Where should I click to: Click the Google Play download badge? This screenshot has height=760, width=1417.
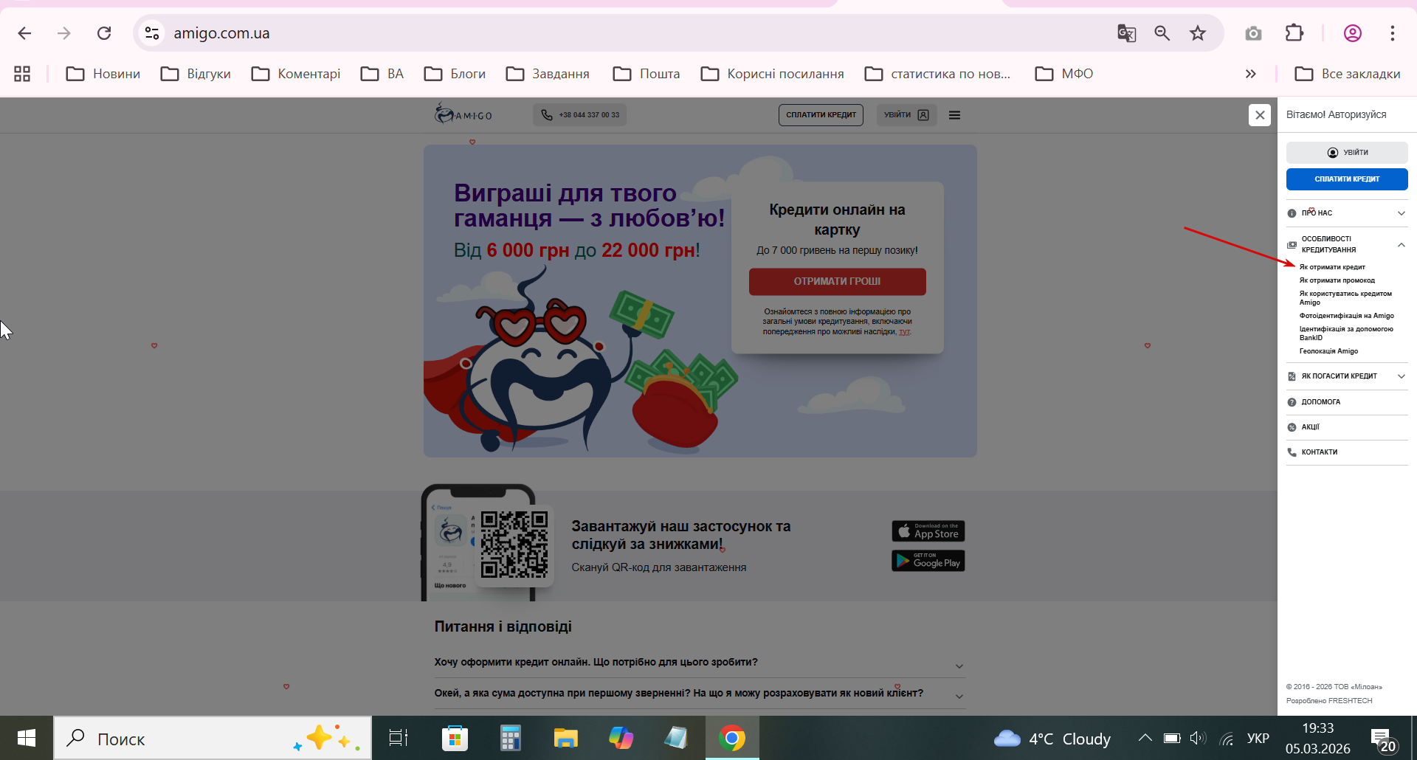(x=928, y=561)
